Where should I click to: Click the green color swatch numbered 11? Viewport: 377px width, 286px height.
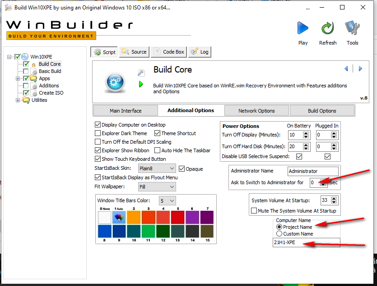coord(149,232)
